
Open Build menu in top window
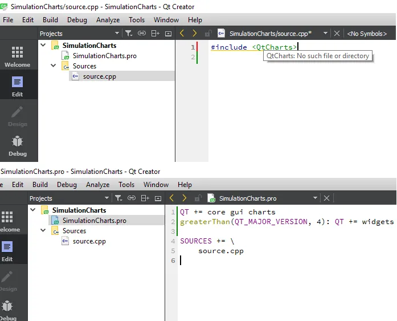point(50,20)
